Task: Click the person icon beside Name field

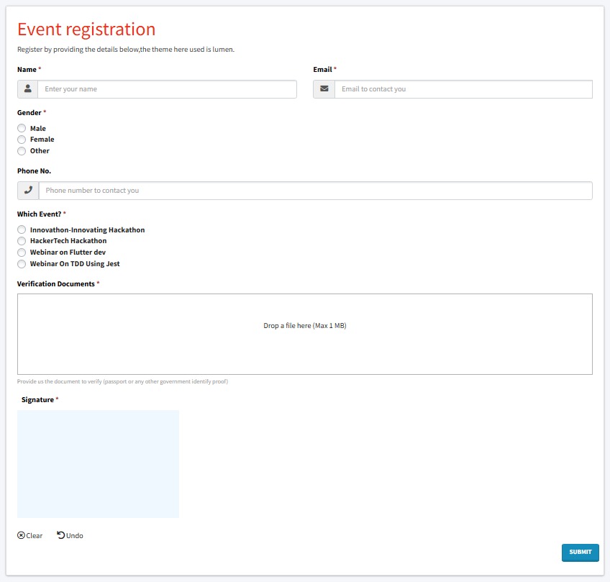Action: (27, 89)
